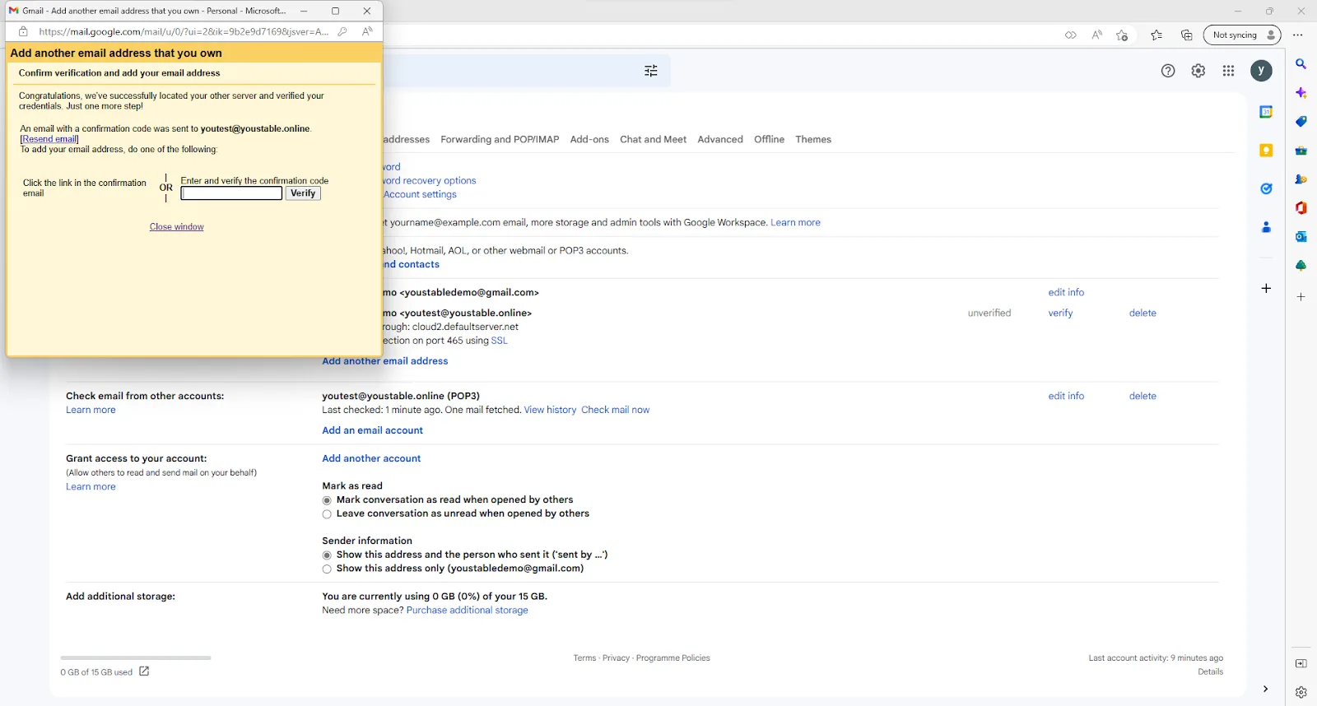The height and width of the screenshot is (706, 1317).
Task: Open Google Keep side panel icon
Action: click(1266, 151)
